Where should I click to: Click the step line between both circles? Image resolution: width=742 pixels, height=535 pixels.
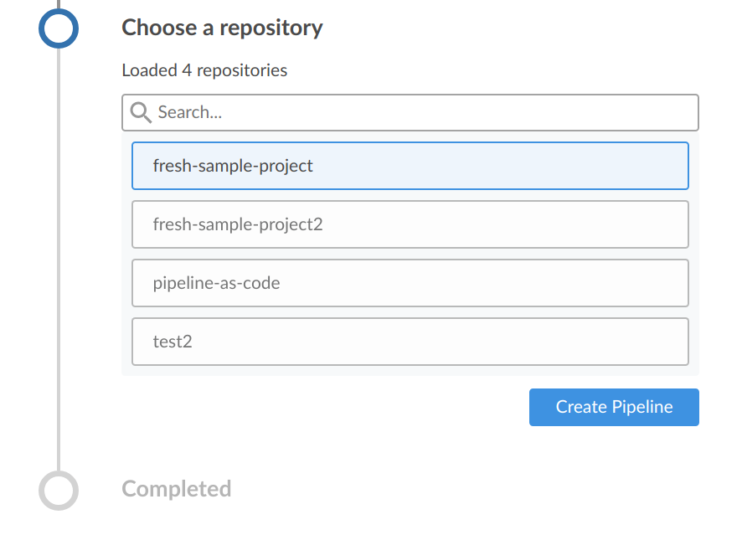59,251
